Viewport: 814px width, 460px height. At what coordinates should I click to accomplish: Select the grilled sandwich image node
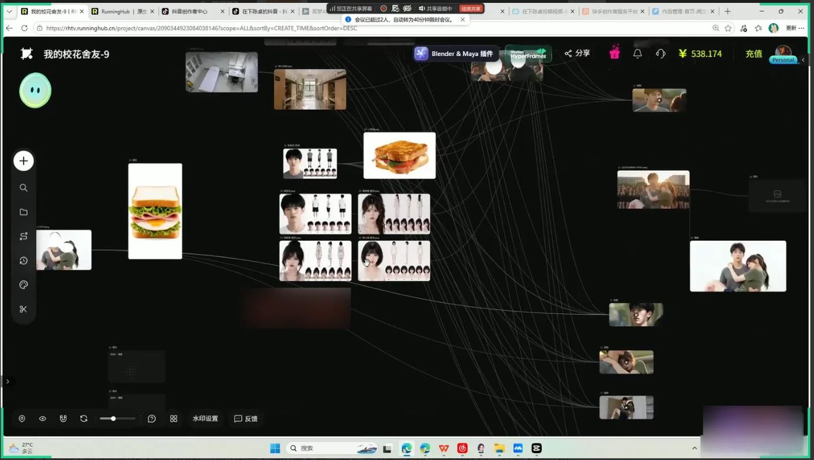[400, 155]
